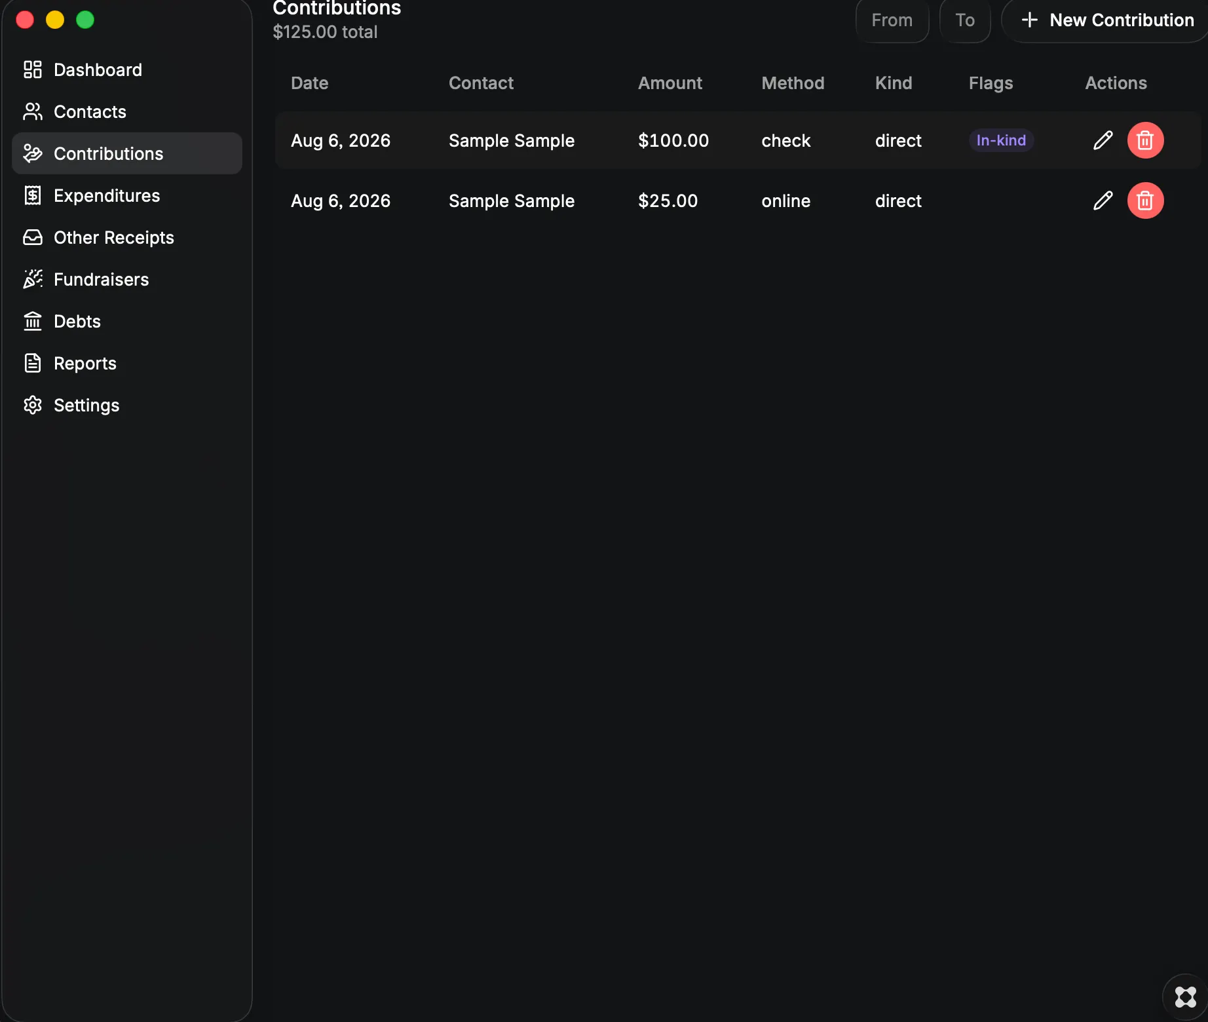Click the Kind column header
The width and height of the screenshot is (1208, 1022).
coord(894,83)
